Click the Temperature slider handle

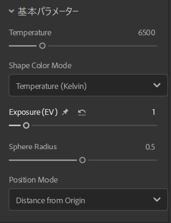42,46
